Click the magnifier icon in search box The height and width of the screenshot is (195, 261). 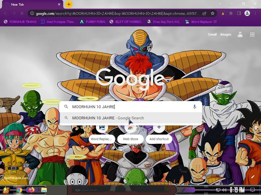[x=66, y=107]
